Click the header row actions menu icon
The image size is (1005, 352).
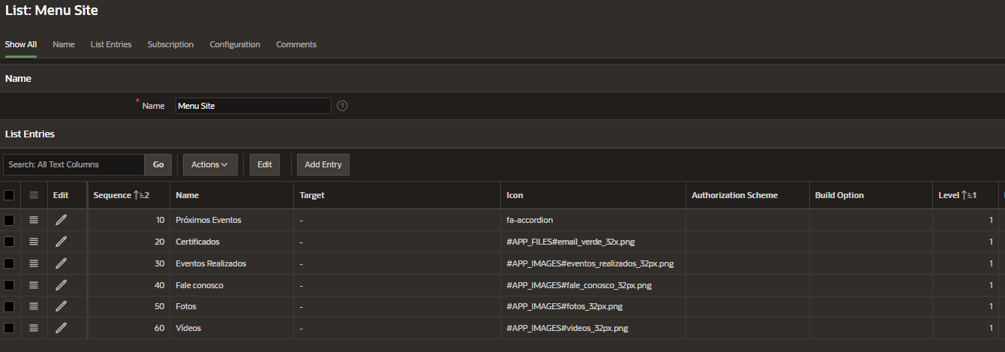[33, 195]
